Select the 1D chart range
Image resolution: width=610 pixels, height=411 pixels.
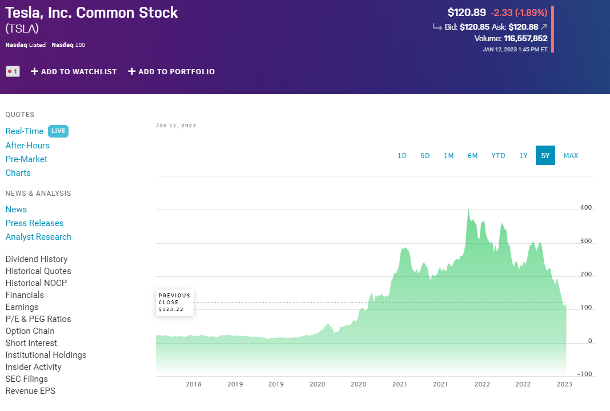[x=402, y=155]
